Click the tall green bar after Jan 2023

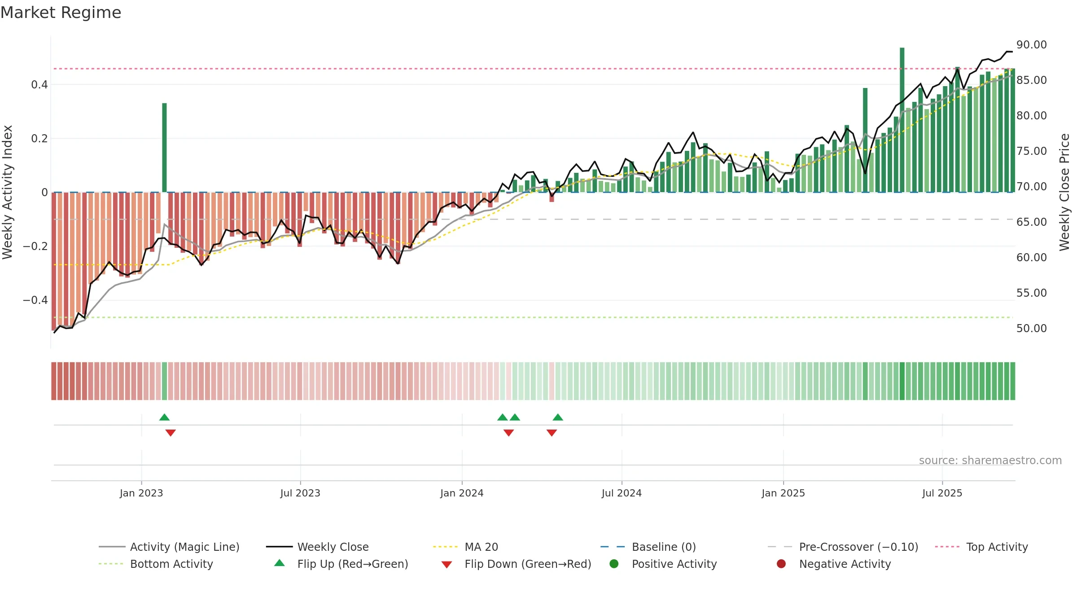164,148
